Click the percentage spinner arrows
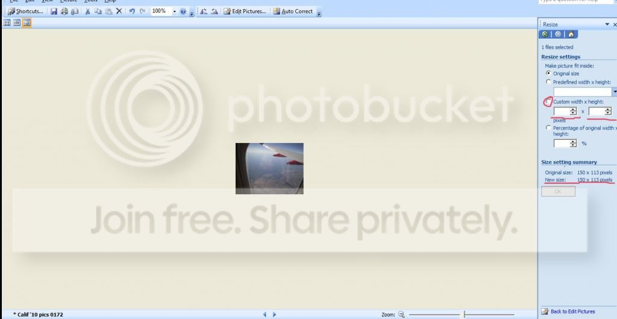This screenshot has width=617, height=319. (573, 144)
